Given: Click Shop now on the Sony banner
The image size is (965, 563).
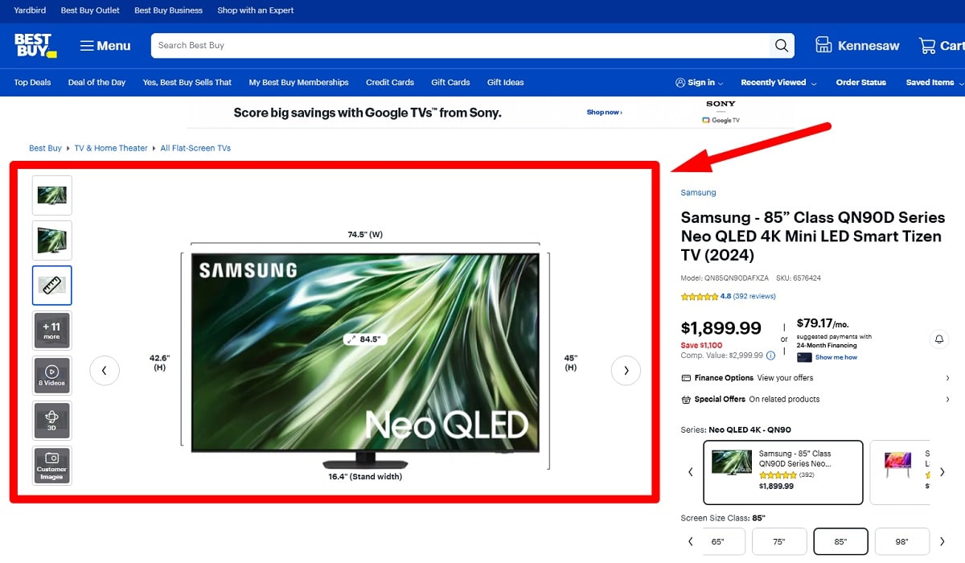Looking at the screenshot, I should [603, 112].
